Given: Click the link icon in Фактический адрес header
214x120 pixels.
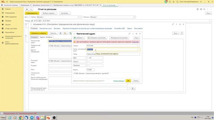Looking at the screenshot, I should tap(129, 34).
